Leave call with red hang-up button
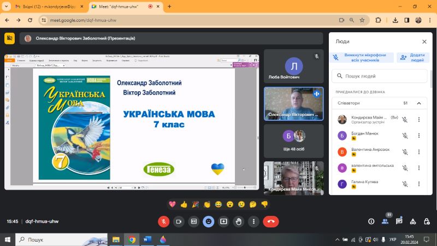This screenshot has width=437, height=246. coord(270,221)
